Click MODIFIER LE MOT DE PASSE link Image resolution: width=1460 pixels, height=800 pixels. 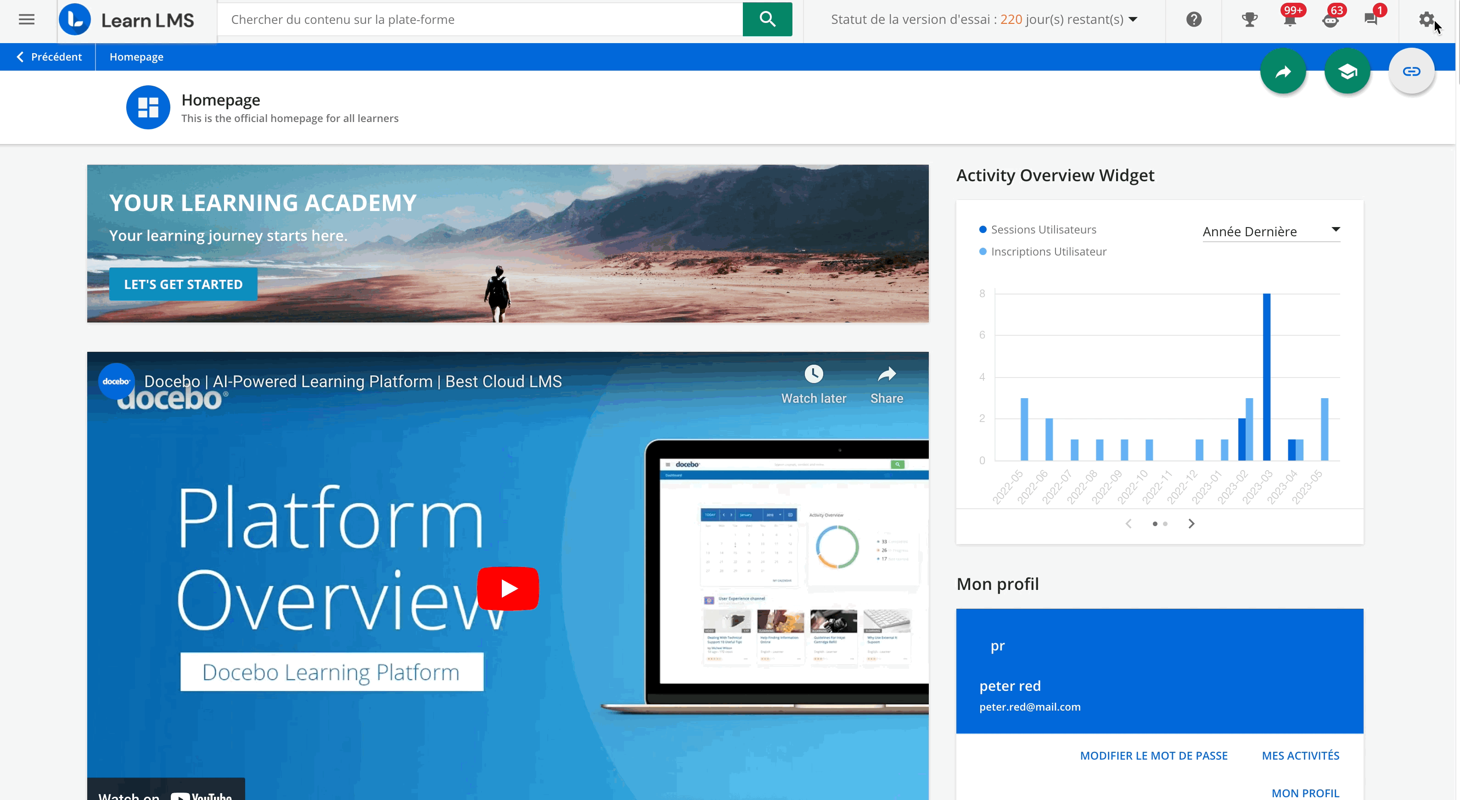point(1153,755)
